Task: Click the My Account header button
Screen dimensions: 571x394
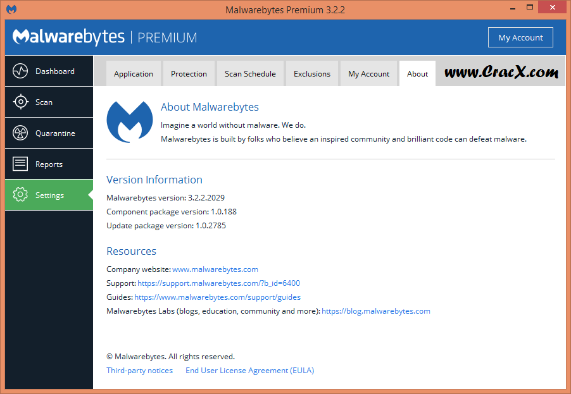Action: pyautogui.click(x=520, y=37)
